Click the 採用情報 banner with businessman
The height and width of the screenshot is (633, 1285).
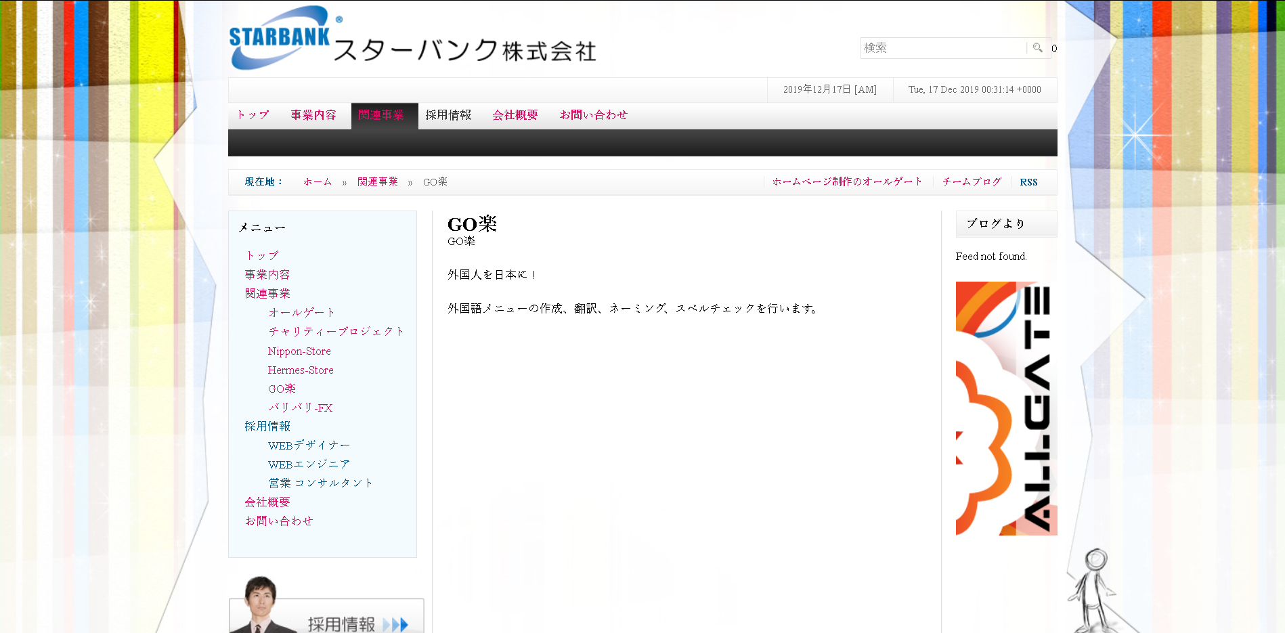pyautogui.click(x=326, y=605)
